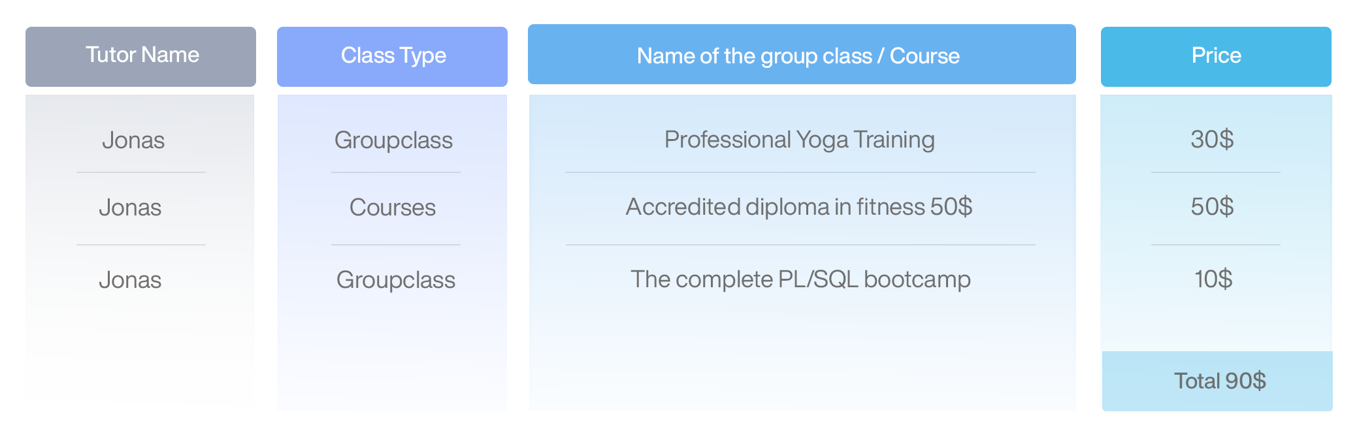This screenshot has height=440, width=1359.
Task: Click the 50$ price cell
Action: [1212, 206]
